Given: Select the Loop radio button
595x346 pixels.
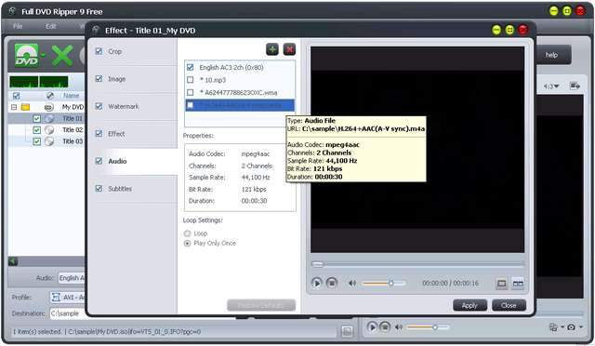Looking at the screenshot, I should pos(187,233).
